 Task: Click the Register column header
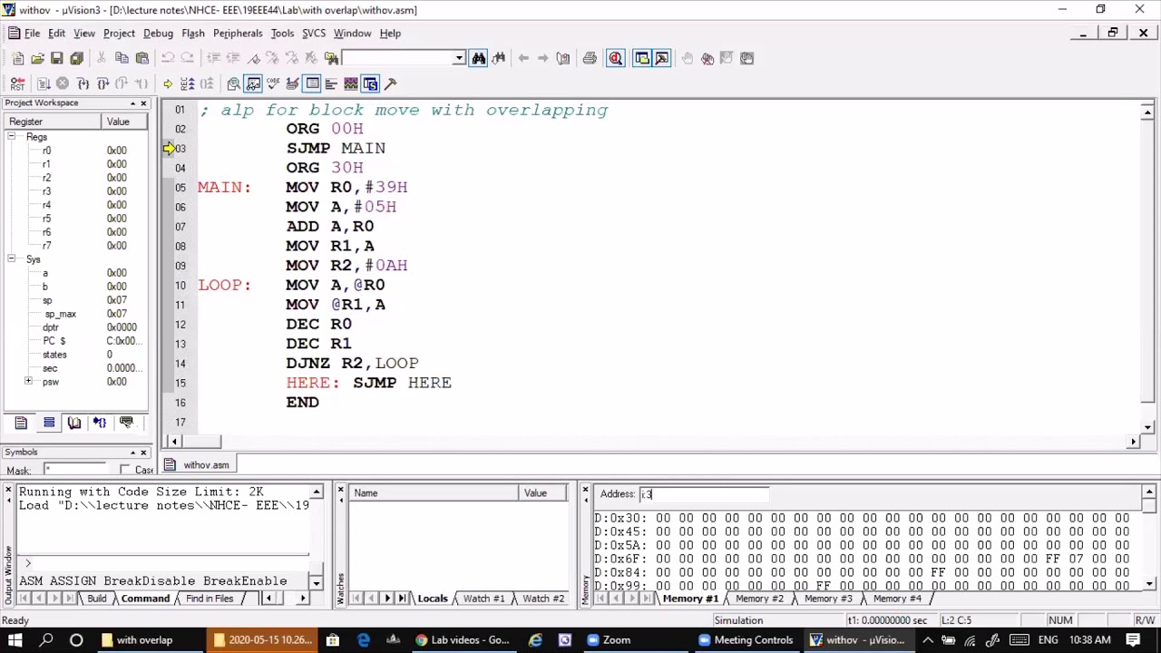click(x=53, y=122)
